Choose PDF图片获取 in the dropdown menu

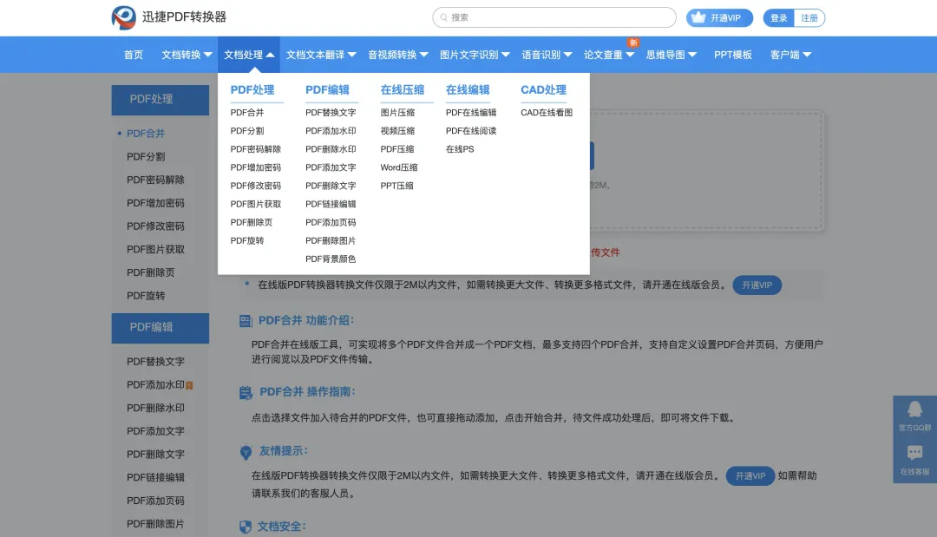(255, 204)
